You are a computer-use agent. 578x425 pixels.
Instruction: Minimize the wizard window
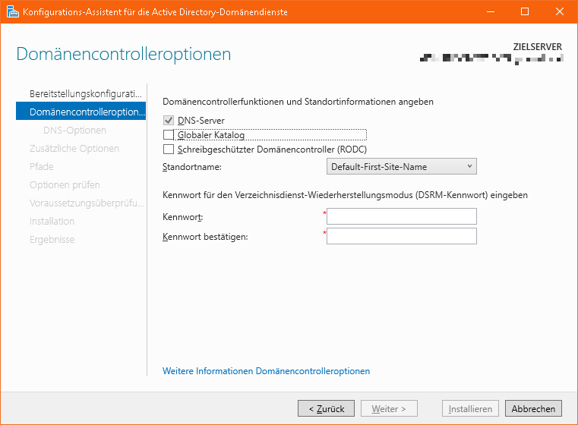[x=490, y=12]
